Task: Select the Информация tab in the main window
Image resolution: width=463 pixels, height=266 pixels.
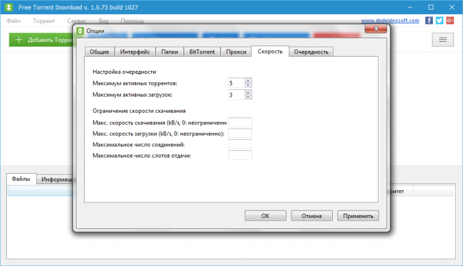Action: point(56,179)
